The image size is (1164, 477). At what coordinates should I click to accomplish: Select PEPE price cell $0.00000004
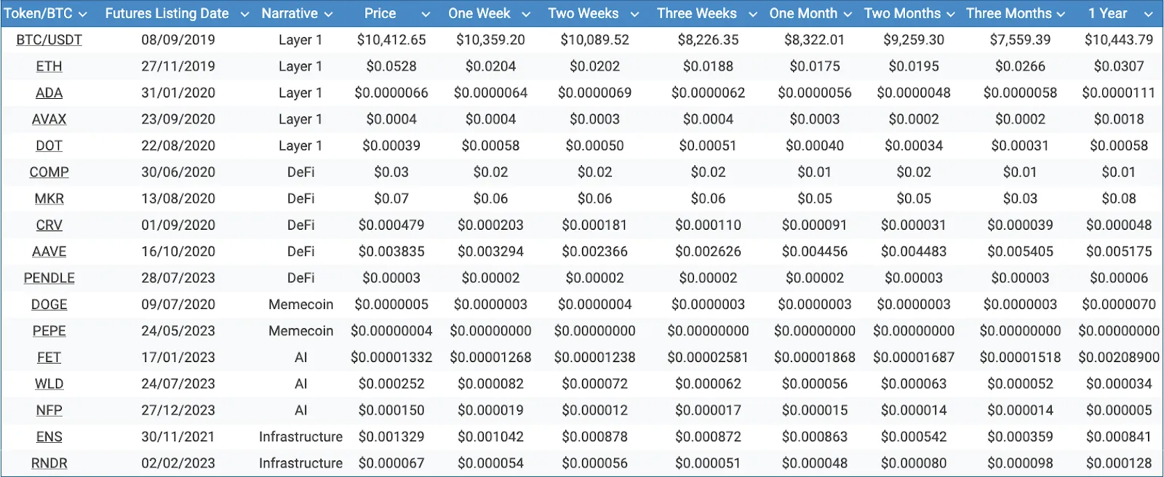(x=391, y=331)
